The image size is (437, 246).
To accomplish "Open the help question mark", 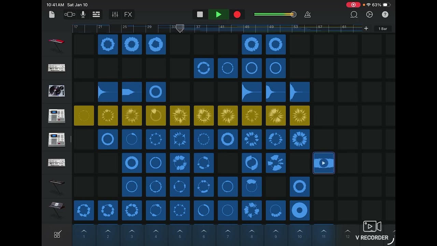I will pos(385,14).
